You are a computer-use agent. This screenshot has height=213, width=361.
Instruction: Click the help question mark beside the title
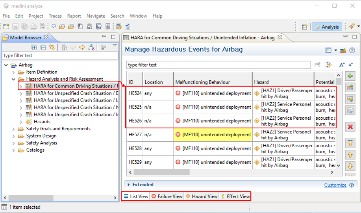click(x=352, y=50)
